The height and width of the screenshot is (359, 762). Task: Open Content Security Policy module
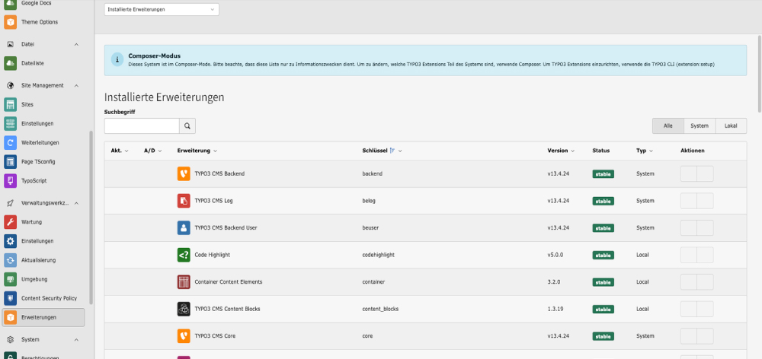43,298
